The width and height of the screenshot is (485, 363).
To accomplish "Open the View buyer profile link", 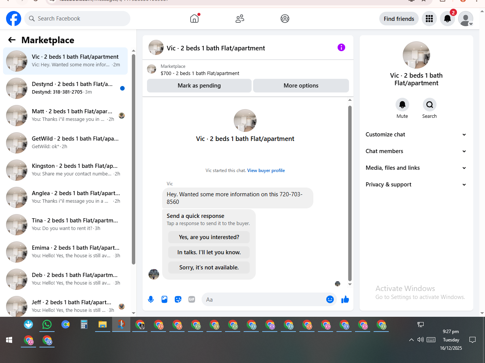I will (x=266, y=171).
